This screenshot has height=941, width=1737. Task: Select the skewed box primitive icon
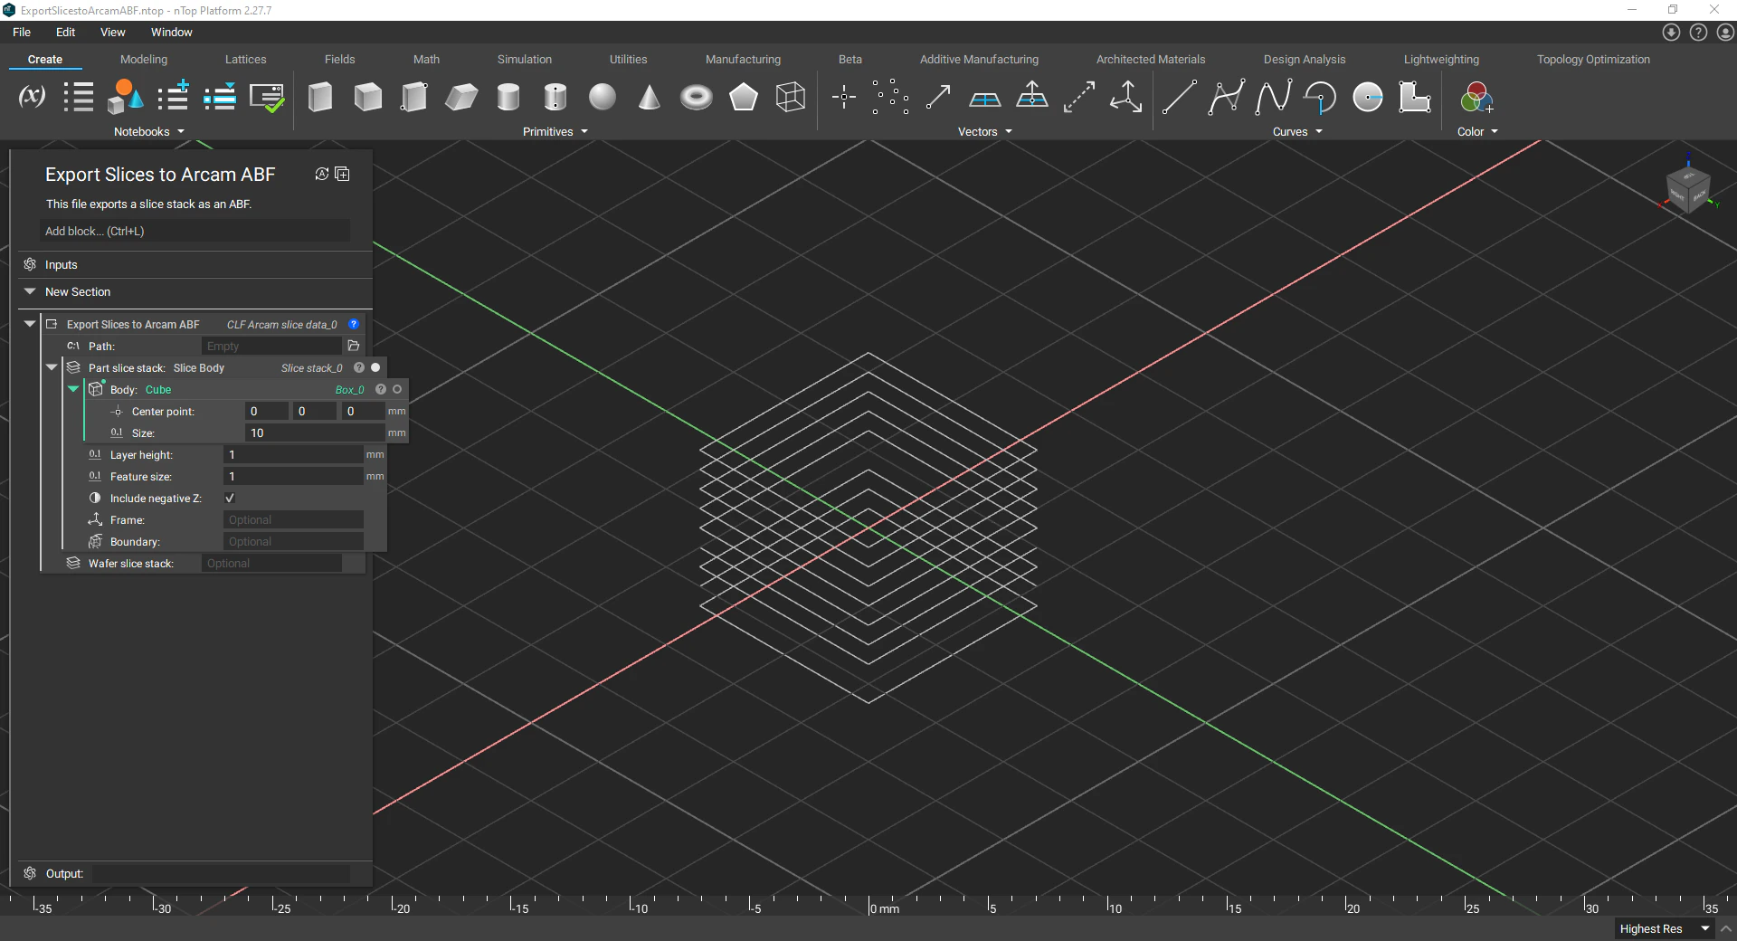[x=461, y=97]
